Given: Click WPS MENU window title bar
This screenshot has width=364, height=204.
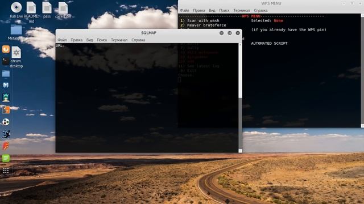Looking at the screenshot, I should click(x=271, y=3).
